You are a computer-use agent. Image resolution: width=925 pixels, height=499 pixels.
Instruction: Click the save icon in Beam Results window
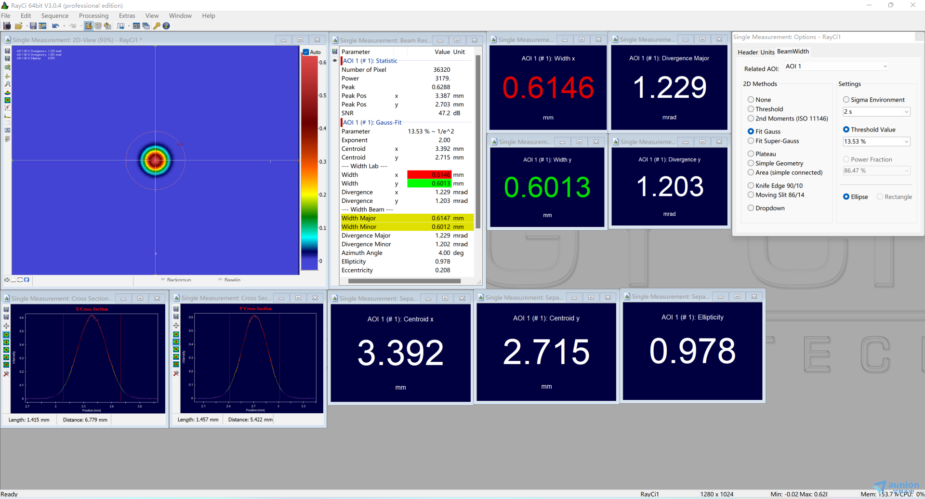click(x=335, y=52)
